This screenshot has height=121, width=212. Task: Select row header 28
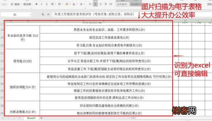point(2,105)
